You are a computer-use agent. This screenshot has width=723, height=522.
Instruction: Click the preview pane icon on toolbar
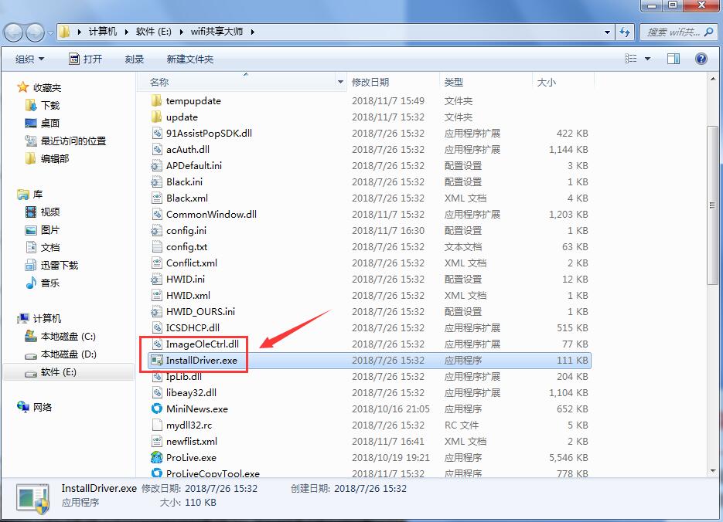pyautogui.click(x=674, y=58)
